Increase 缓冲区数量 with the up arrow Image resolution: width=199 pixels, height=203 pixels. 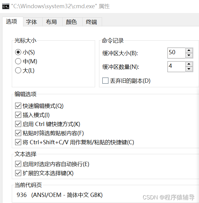click(x=189, y=64)
